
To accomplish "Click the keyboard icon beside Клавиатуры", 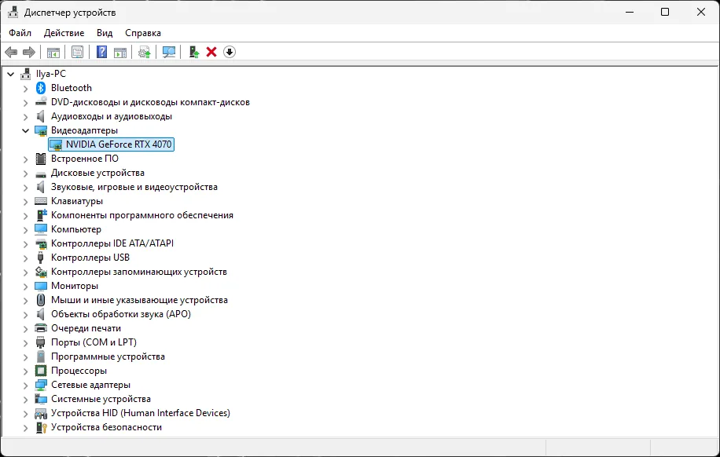I will pos(41,201).
